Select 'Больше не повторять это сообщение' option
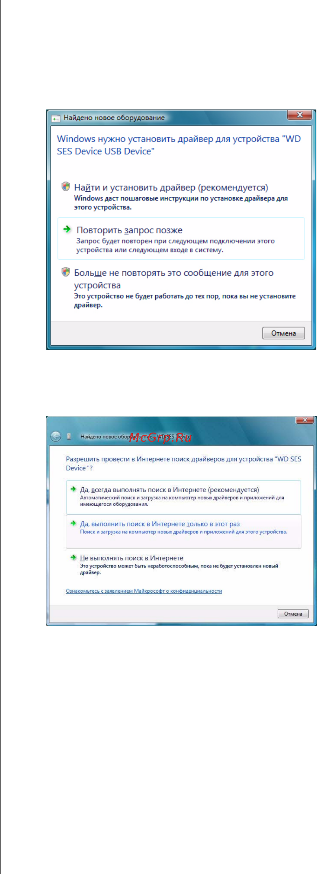This screenshot has width=317, height=874. (174, 279)
